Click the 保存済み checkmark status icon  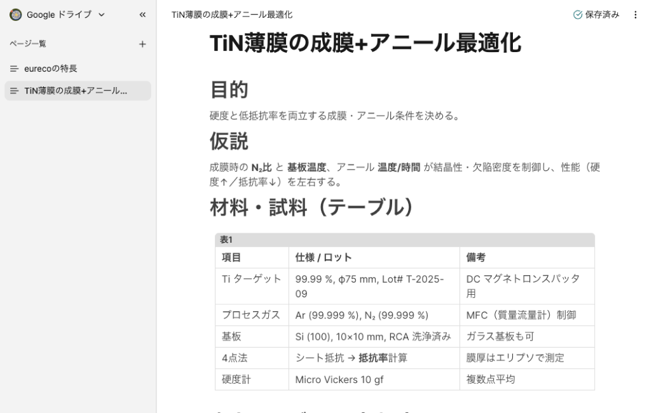577,15
